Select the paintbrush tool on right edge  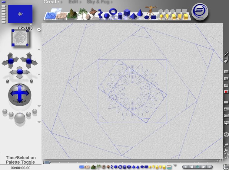[226, 54]
